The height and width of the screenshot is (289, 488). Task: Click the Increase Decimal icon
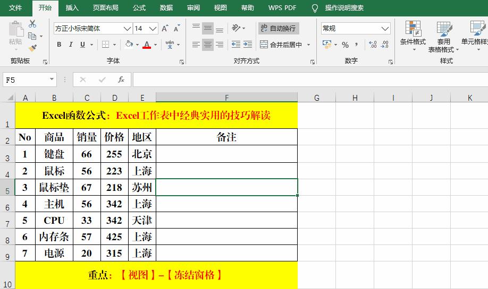(373, 45)
